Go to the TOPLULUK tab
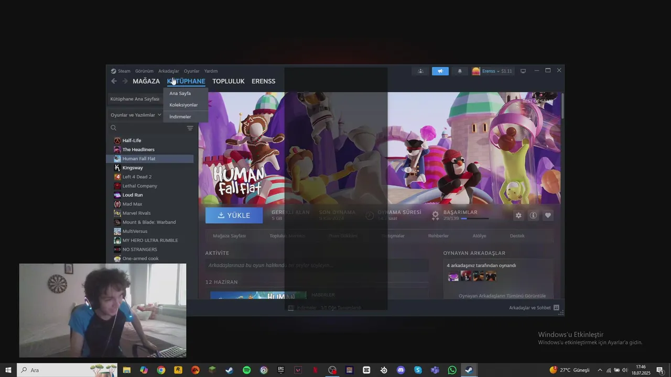The image size is (671, 377). pos(229,81)
